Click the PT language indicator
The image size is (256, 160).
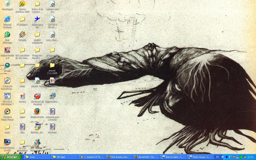point(218,157)
